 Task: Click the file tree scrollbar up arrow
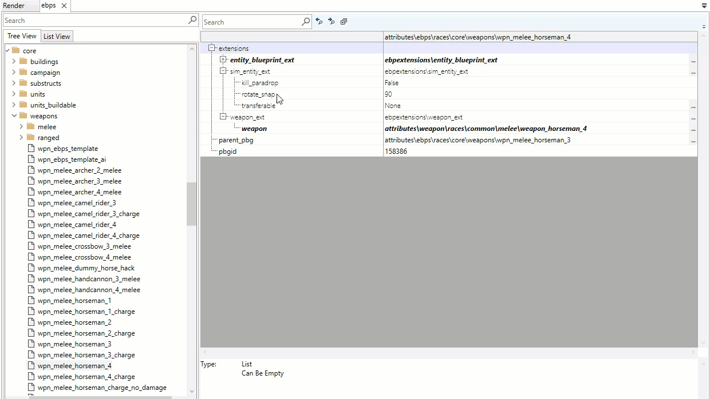pyautogui.click(x=192, y=49)
